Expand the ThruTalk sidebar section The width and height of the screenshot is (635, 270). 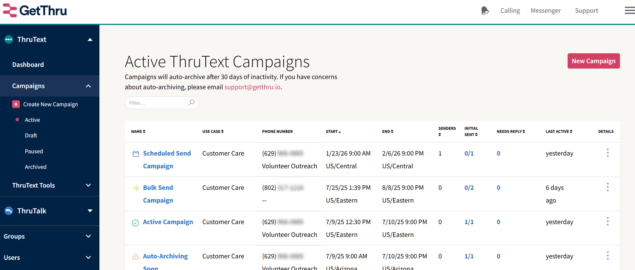click(90, 211)
